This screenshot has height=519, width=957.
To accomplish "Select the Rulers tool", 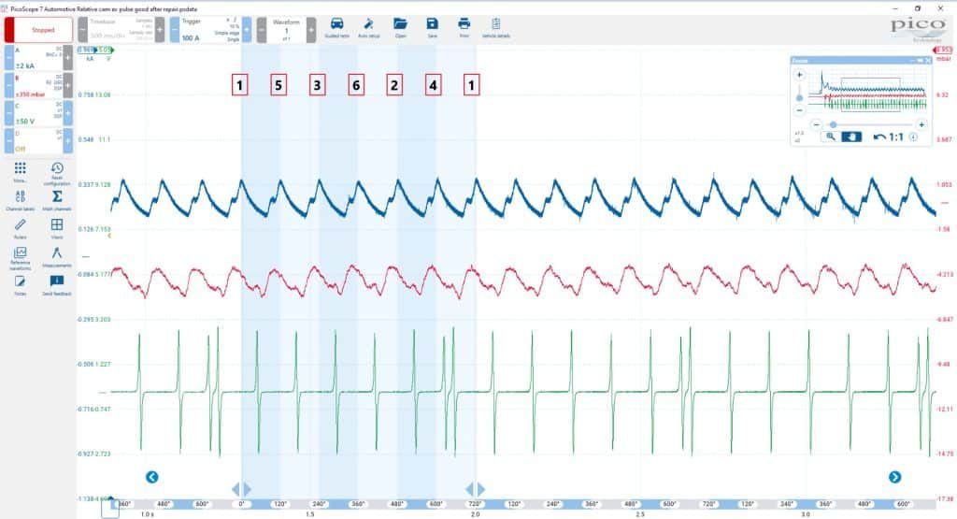I will click(21, 228).
